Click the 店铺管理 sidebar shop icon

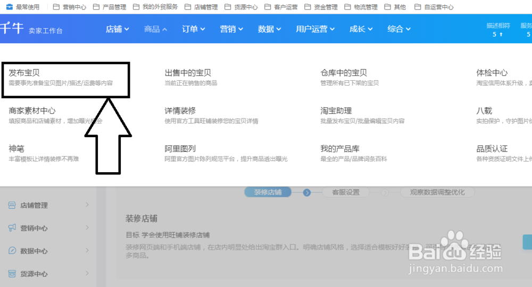(12, 205)
